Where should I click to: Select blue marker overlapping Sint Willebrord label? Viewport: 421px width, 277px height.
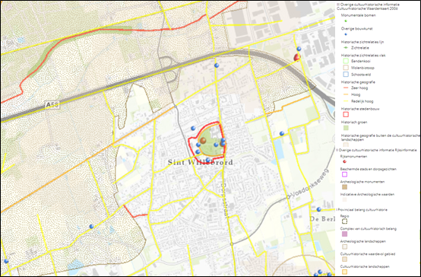(207, 160)
